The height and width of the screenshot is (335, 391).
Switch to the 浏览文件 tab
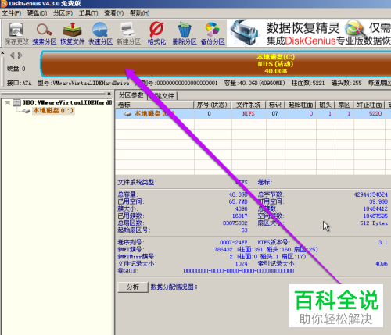[x=163, y=96]
